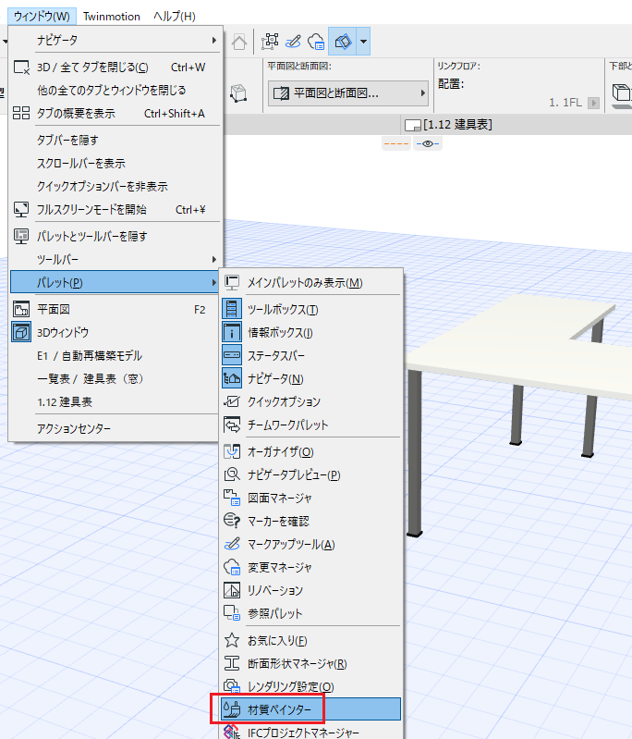Switch to the 1.12 建具表 tab

coord(448,125)
